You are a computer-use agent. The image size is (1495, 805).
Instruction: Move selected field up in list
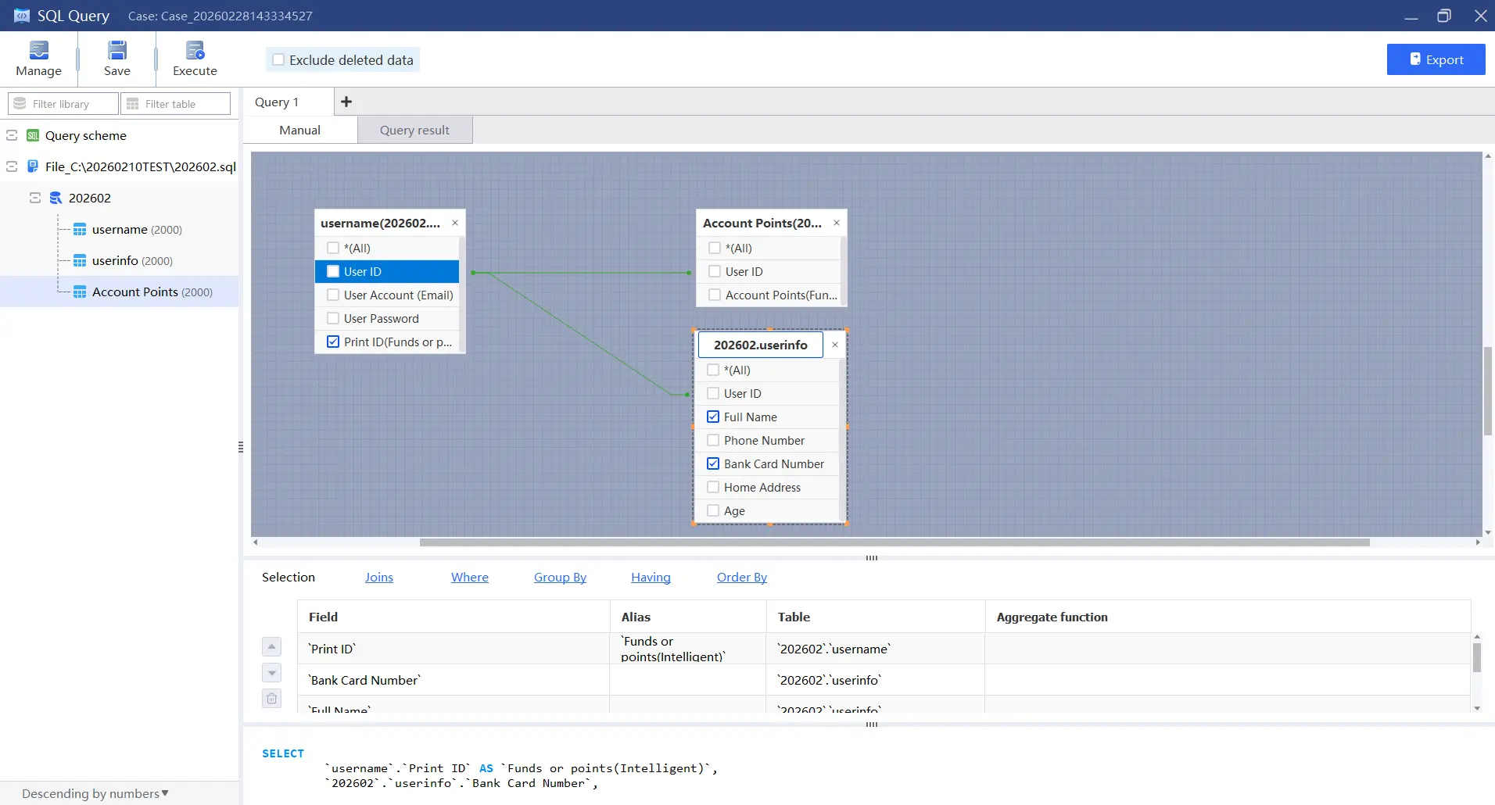271,646
